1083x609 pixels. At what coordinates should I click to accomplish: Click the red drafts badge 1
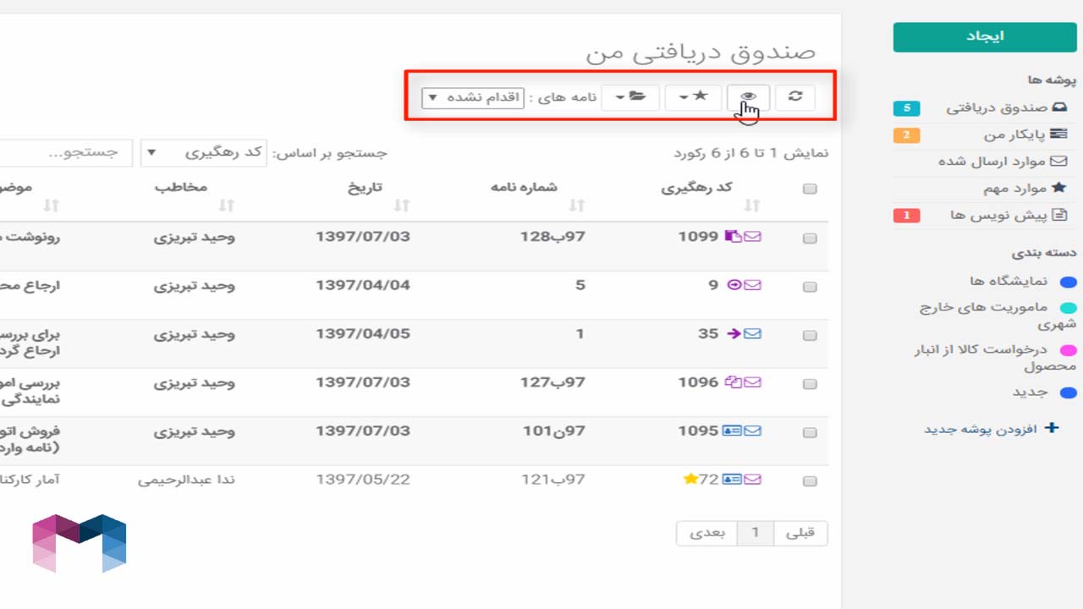pyautogui.click(x=906, y=216)
